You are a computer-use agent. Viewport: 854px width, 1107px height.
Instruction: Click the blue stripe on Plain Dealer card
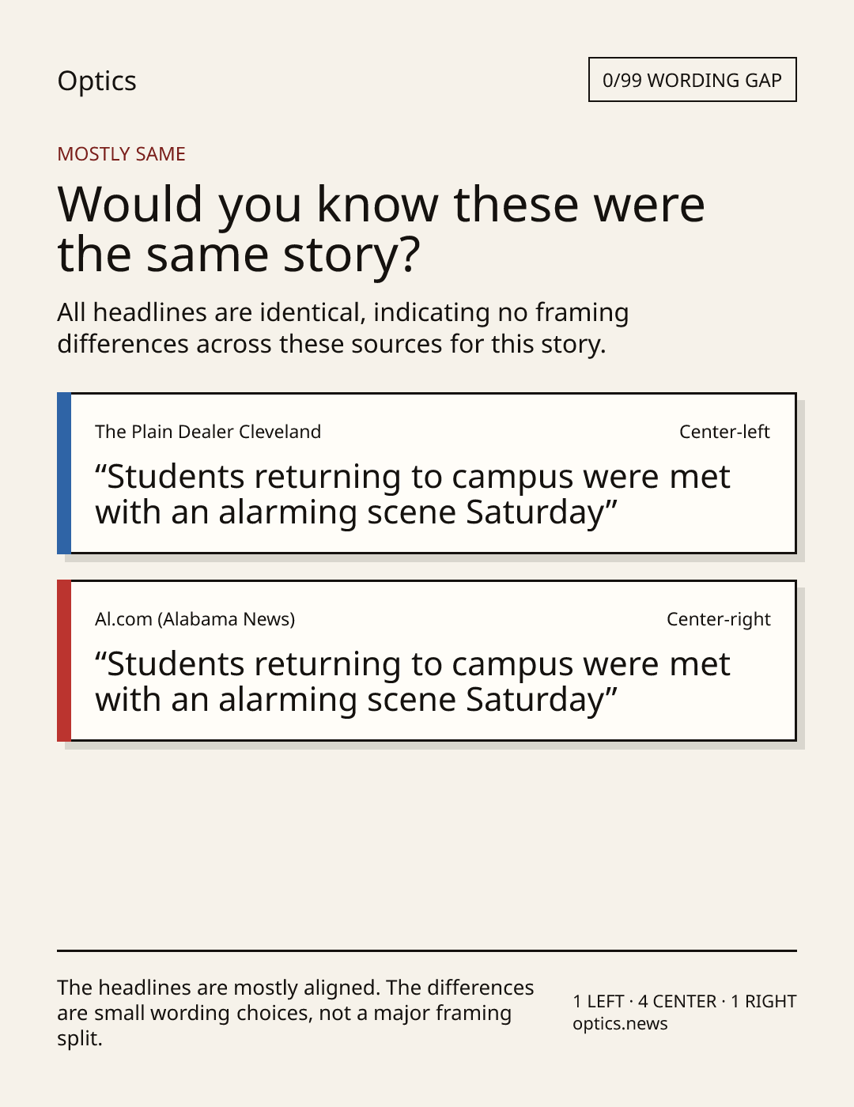[64, 473]
